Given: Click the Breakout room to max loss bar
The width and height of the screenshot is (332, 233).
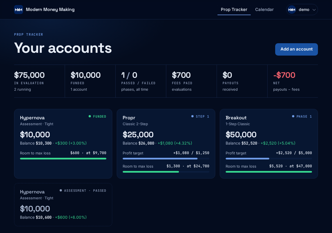Looking at the screenshot, I should tap(269, 172).
